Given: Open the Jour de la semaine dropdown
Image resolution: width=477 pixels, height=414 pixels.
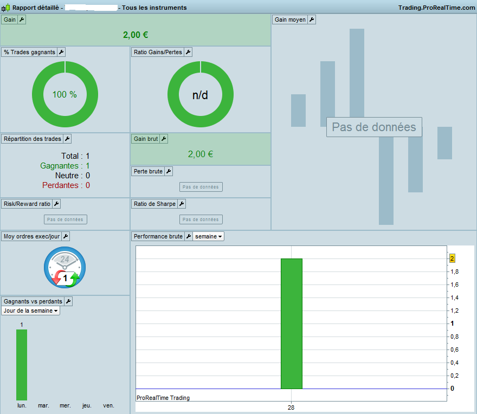Looking at the screenshot, I should (31, 310).
